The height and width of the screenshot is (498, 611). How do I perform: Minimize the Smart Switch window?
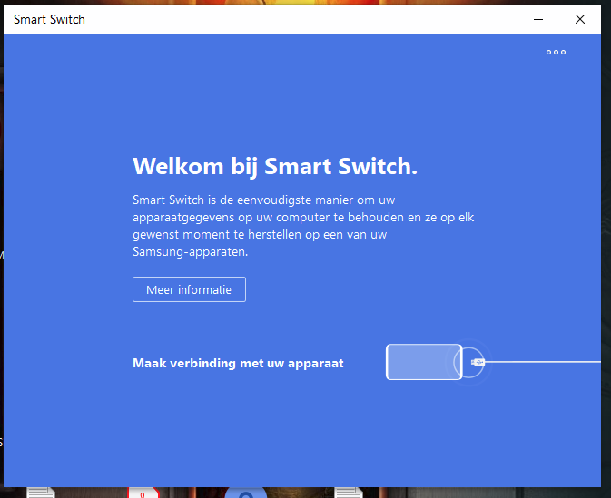pos(538,19)
